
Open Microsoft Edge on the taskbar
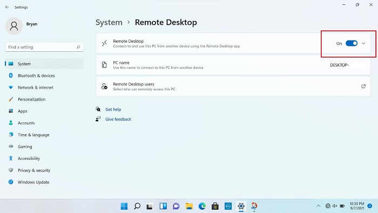[202, 206]
